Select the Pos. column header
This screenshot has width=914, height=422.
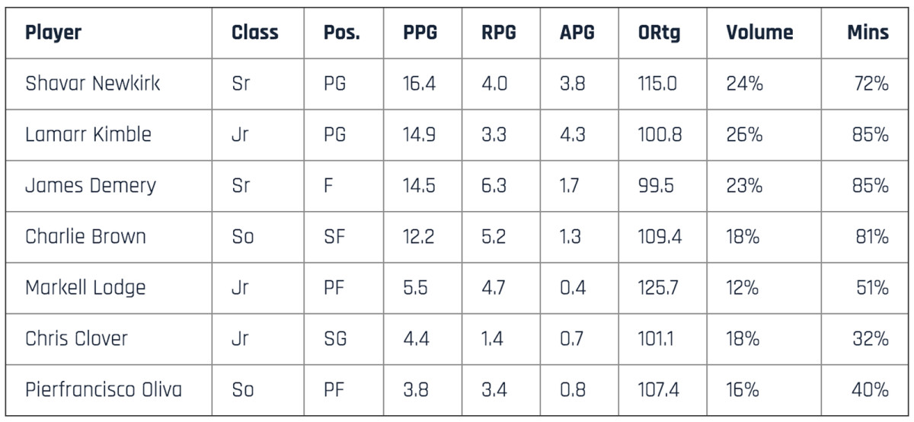[341, 33]
